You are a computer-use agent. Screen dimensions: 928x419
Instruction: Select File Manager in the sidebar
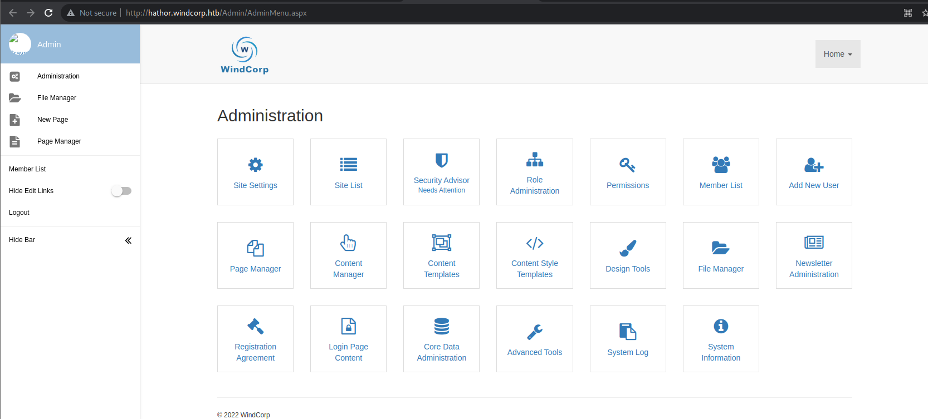[x=56, y=98]
